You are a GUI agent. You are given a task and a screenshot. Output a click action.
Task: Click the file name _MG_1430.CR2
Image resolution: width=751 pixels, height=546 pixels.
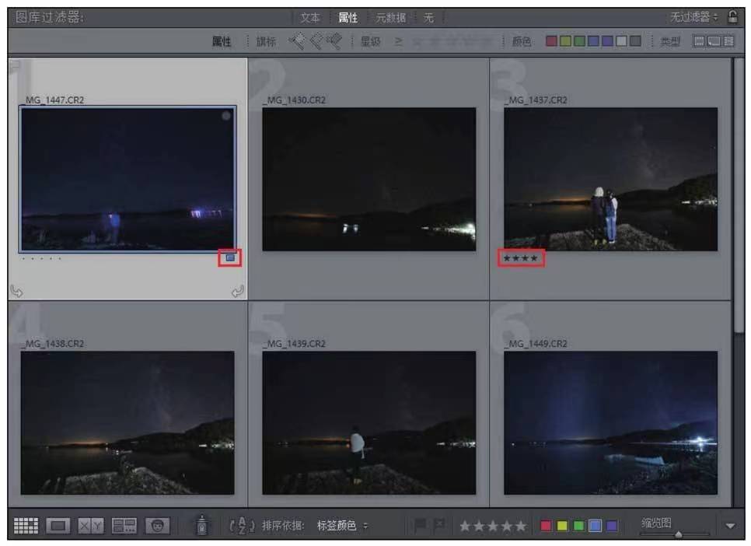tap(295, 100)
